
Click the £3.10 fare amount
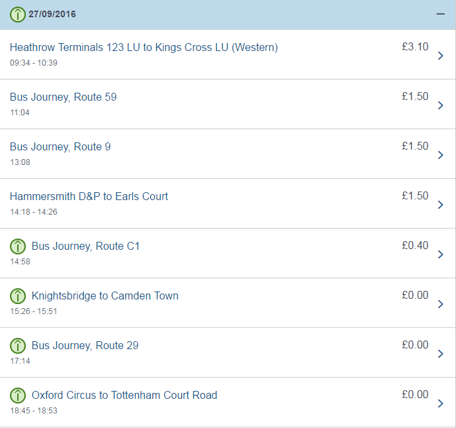(x=415, y=47)
